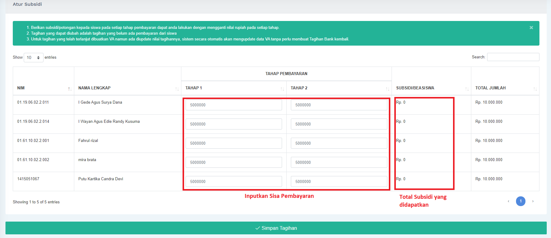Sort by Subsidi/Beasiswa column
The image size is (551, 238).
point(431,88)
